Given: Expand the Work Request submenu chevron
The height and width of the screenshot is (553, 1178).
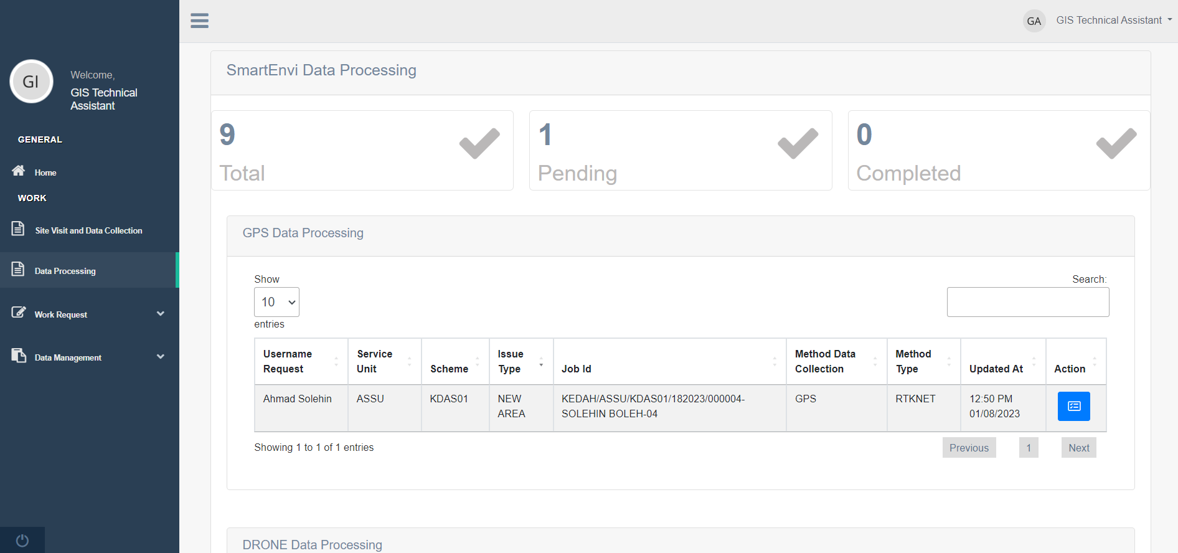Looking at the screenshot, I should [161, 314].
